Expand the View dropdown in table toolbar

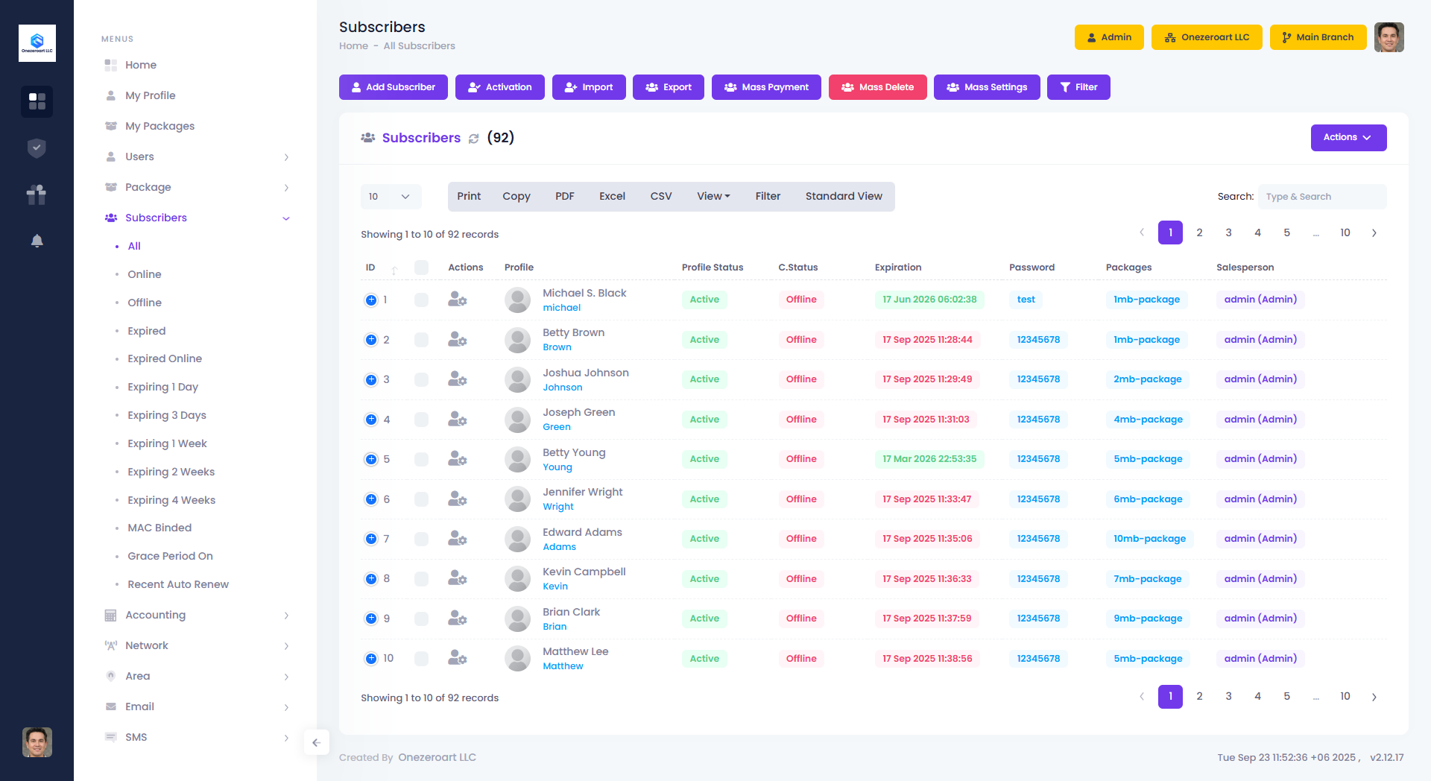[x=713, y=197]
